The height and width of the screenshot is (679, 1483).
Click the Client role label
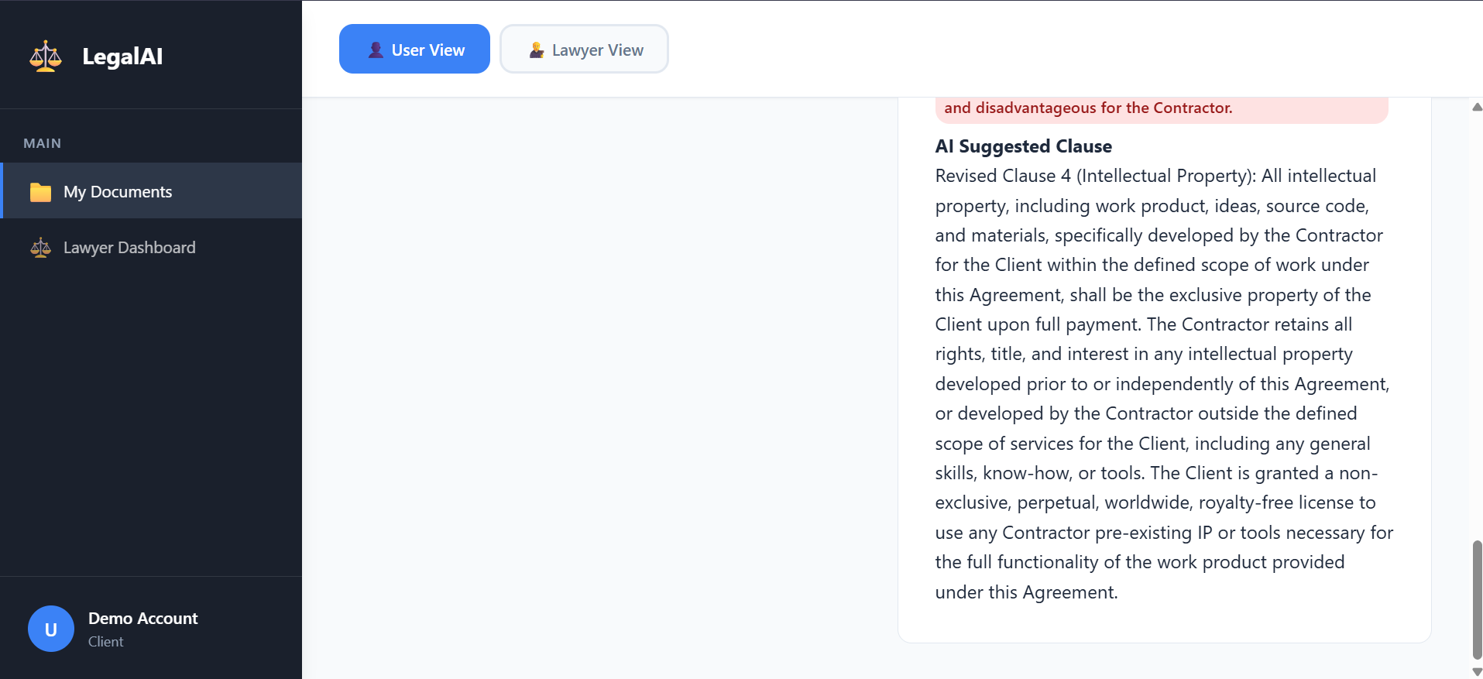point(106,642)
